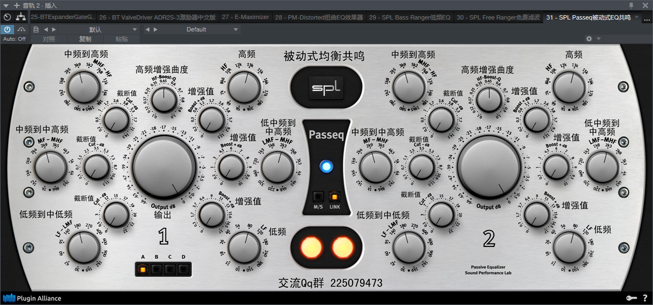Screen dimensions: 653x305
Task: Go to previous preset beside 默认
Action: point(46,29)
